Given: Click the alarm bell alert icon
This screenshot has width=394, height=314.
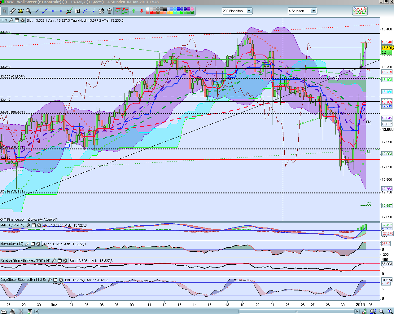Looking at the screenshot, I should (20, 11).
